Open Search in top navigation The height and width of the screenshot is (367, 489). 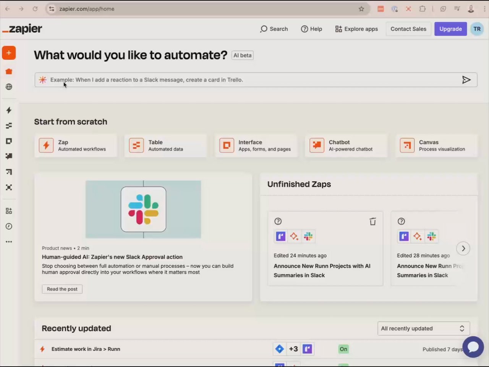click(x=274, y=29)
